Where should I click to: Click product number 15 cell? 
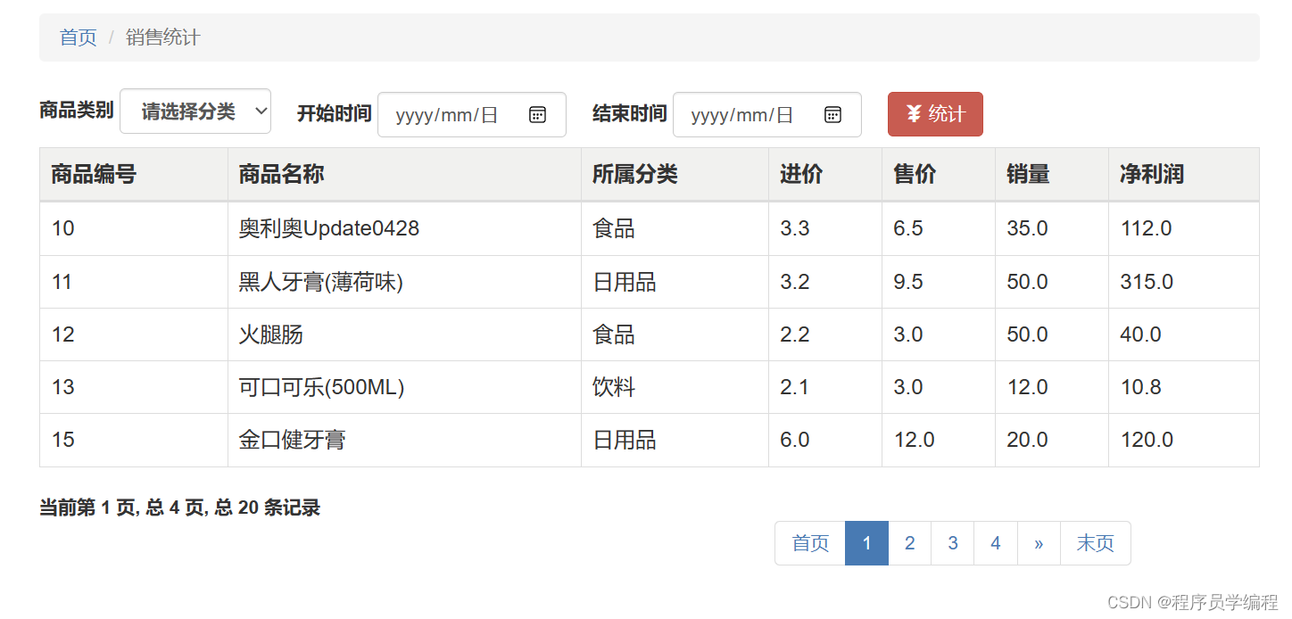coord(134,440)
